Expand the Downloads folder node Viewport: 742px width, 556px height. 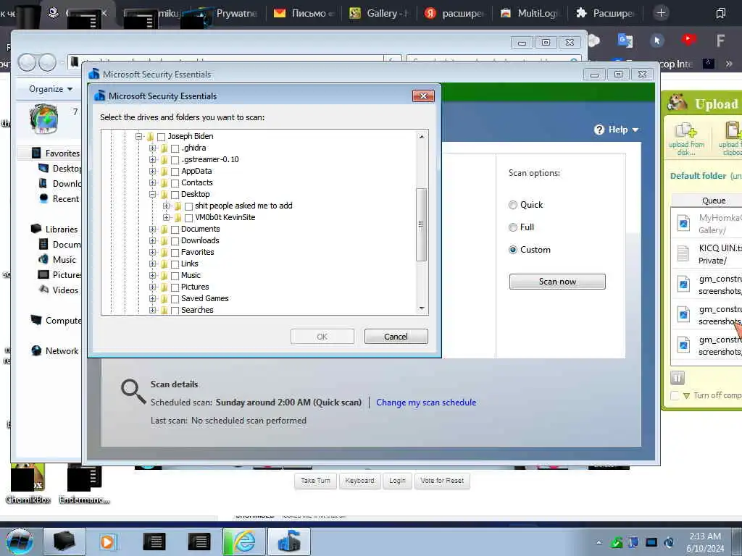coord(152,240)
